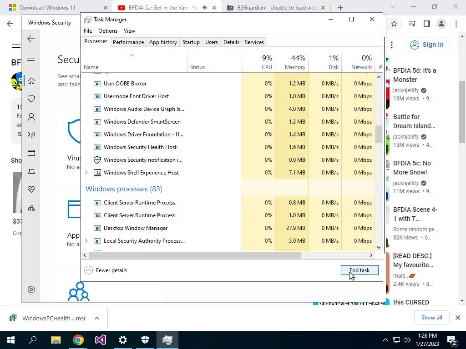
Task: Bookmark this page with star icon
Action: (394, 24)
